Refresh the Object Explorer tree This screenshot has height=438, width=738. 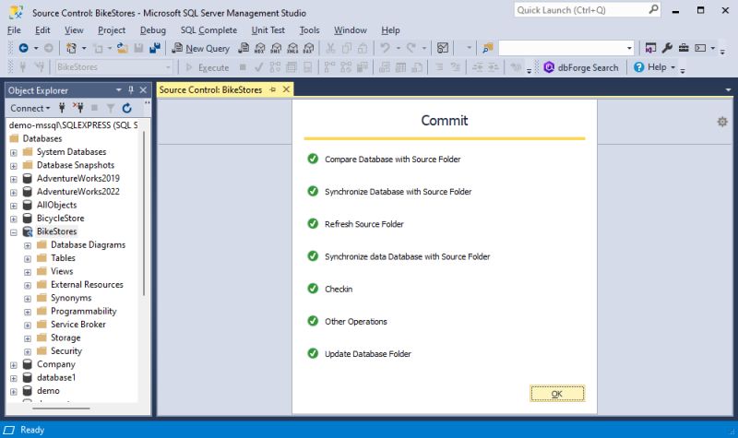click(x=127, y=108)
